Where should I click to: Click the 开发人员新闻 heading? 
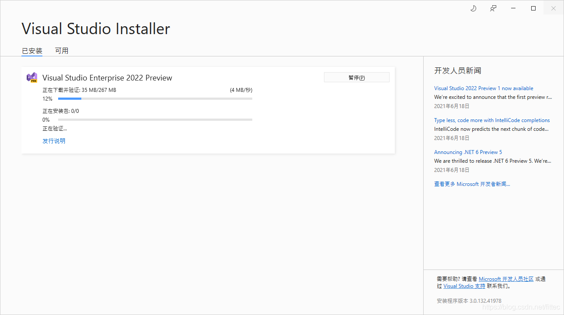tap(458, 71)
